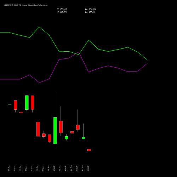Screen dimensions: 177x177
Task: Click the 01 Feb date label
Action: coord(55,169)
